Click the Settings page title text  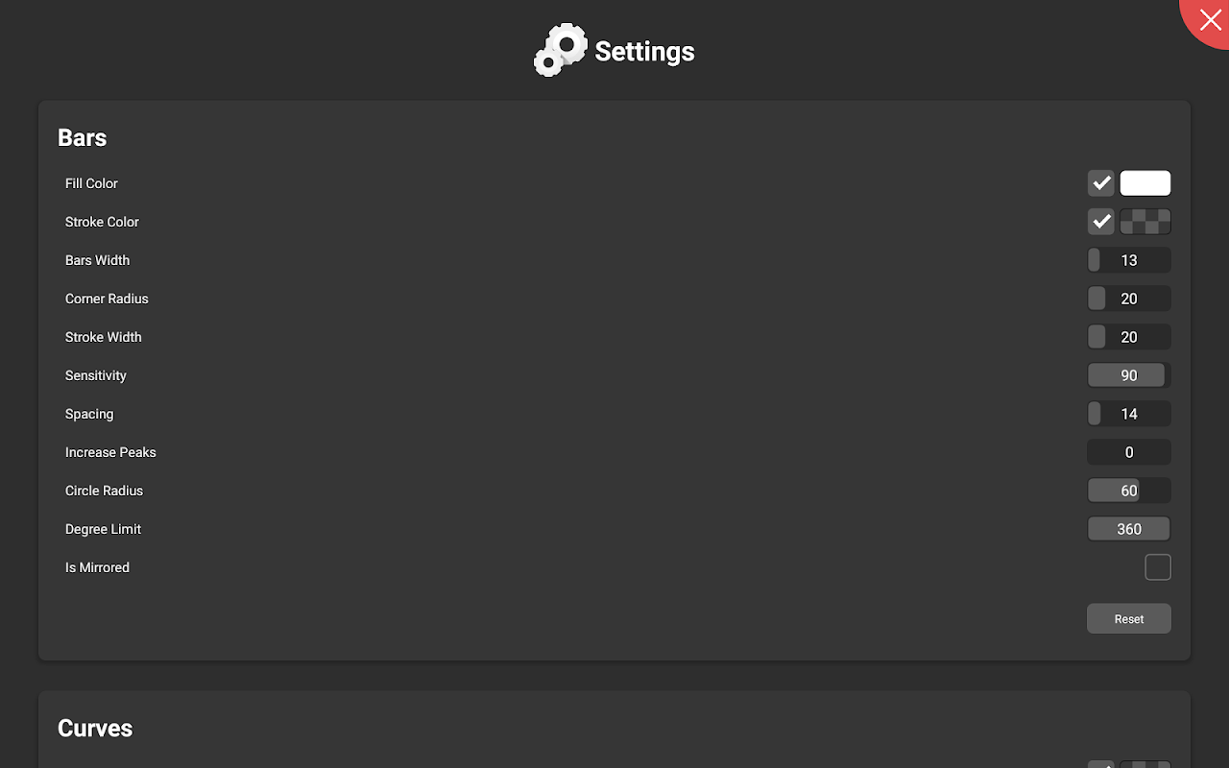[645, 52]
